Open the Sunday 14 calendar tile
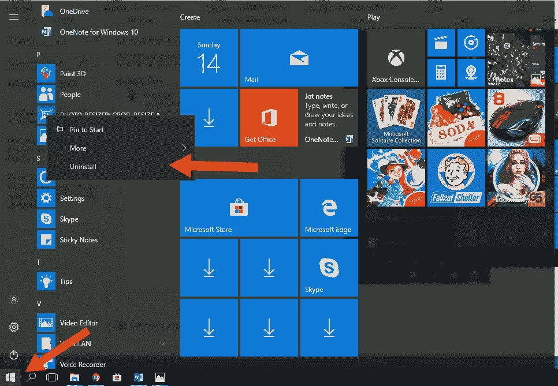This screenshot has height=386, width=558. click(x=209, y=58)
